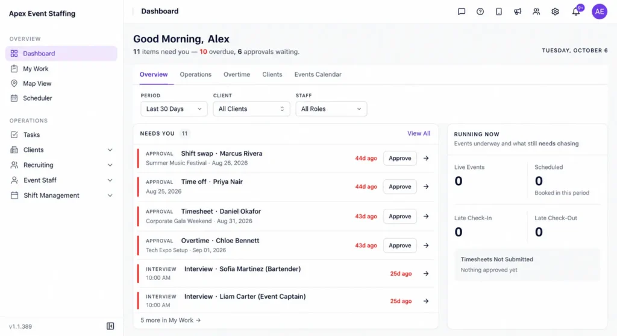Screen dimensions: 617x336
Task: Open the Period Last 30 Days dropdown
Action: (174, 109)
